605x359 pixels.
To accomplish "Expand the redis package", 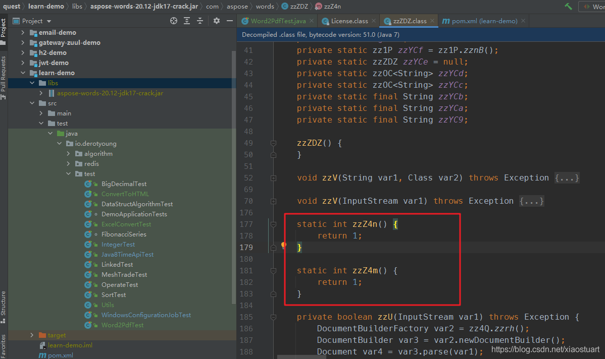I will (68, 164).
